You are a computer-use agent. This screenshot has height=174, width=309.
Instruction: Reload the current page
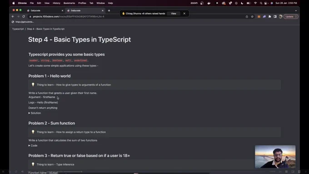pos(24,16)
